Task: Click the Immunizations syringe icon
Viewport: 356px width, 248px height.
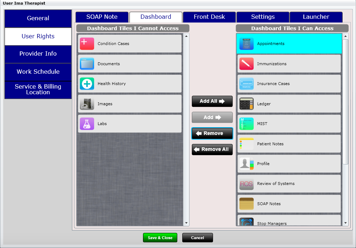Action: (247, 63)
